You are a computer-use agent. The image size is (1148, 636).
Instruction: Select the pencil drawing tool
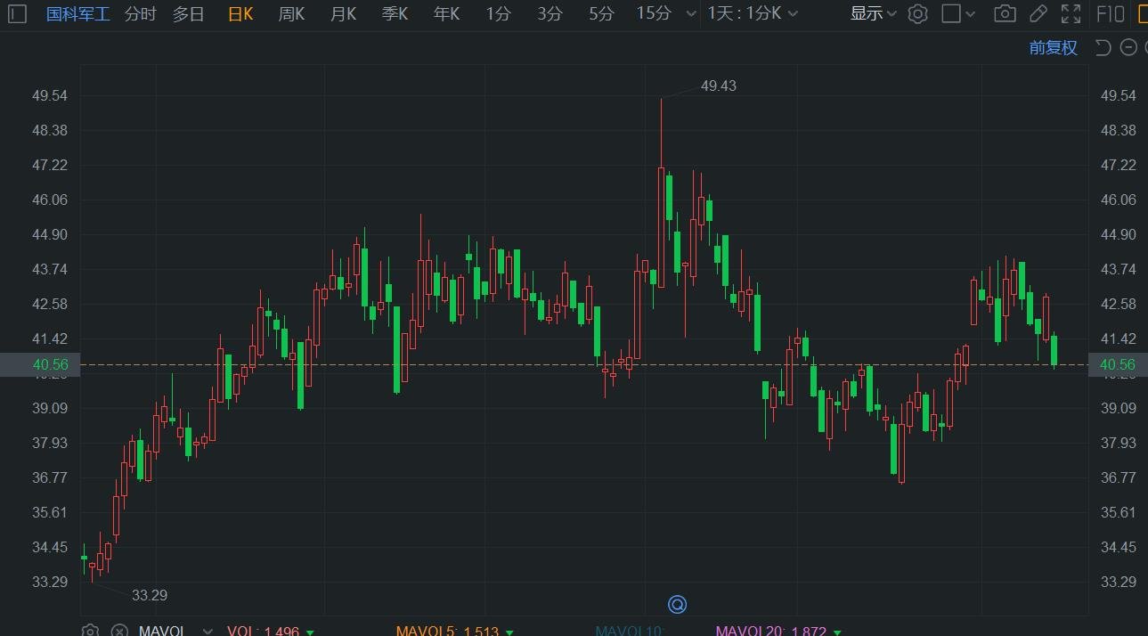(1038, 13)
